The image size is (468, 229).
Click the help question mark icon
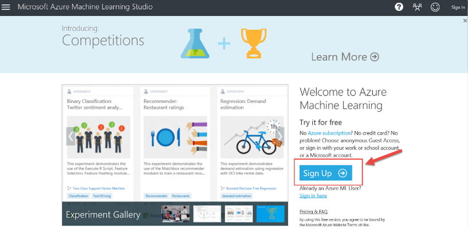399,7
